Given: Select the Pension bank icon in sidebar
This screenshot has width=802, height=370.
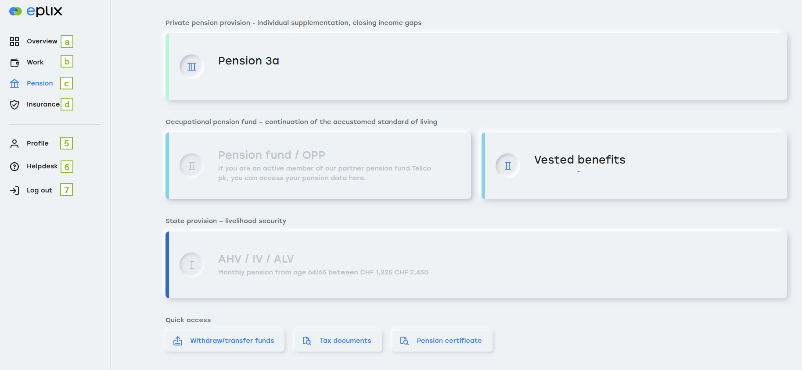Looking at the screenshot, I should pyautogui.click(x=14, y=83).
